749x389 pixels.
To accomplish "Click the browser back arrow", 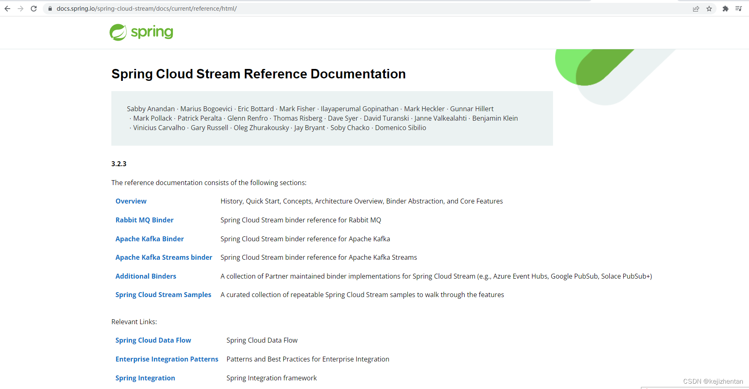I will [x=7, y=9].
